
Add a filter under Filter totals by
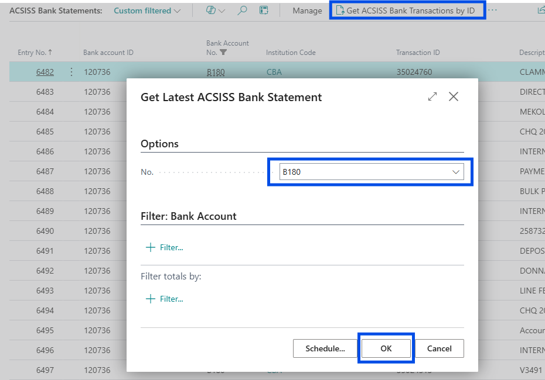tap(165, 299)
